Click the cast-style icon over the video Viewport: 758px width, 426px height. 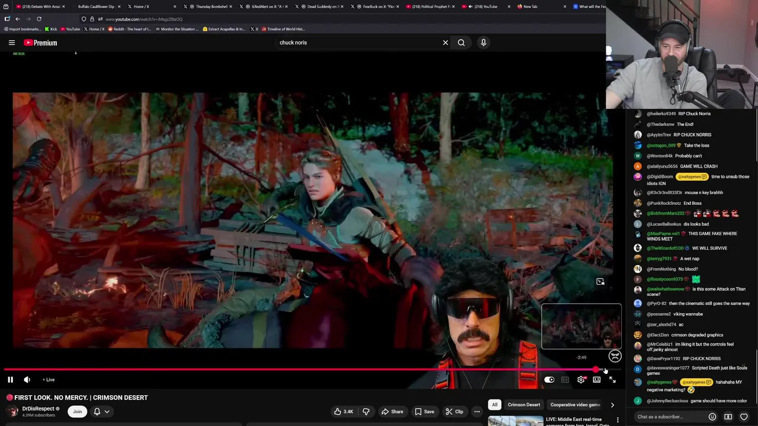(600, 282)
